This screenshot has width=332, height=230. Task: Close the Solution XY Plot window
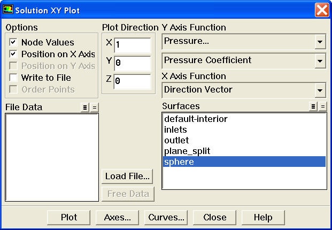coord(322,10)
